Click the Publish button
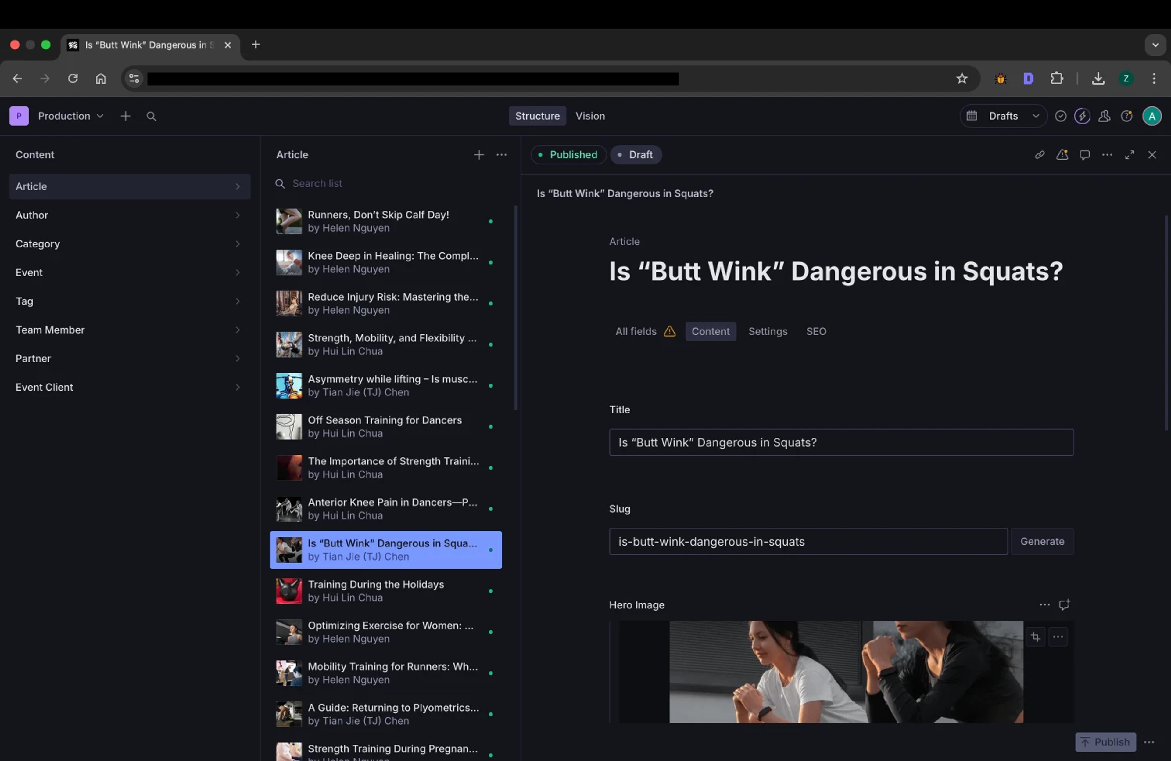 click(1105, 742)
